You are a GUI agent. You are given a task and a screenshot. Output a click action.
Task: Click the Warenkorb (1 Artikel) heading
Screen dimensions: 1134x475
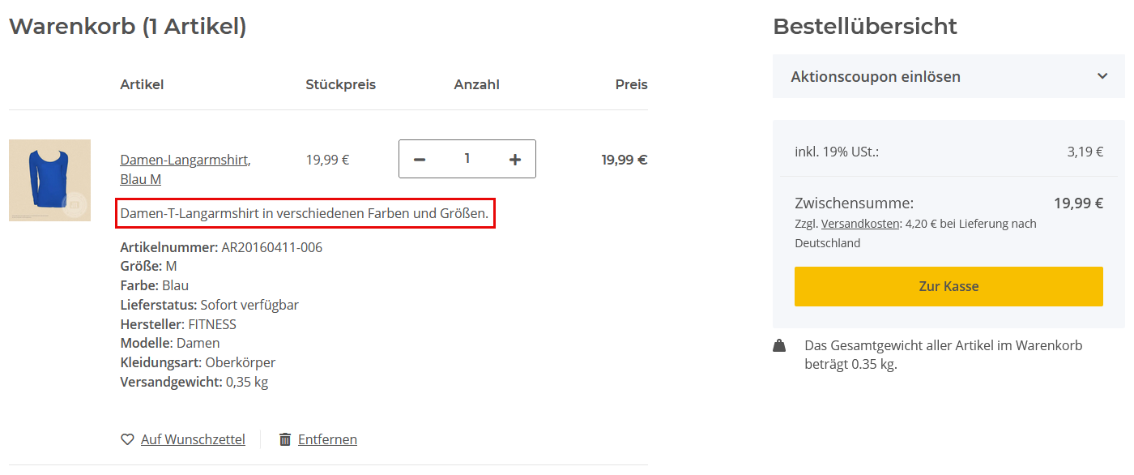pyautogui.click(x=128, y=26)
